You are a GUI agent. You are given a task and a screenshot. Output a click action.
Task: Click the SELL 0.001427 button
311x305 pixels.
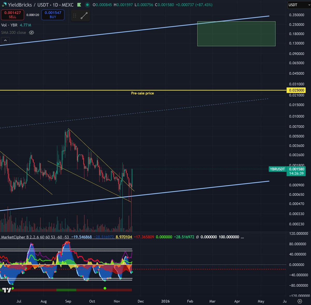(12, 15)
